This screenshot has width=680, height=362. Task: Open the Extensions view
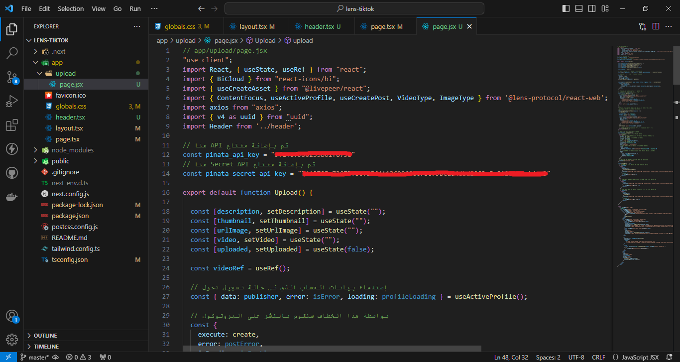pyautogui.click(x=12, y=125)
